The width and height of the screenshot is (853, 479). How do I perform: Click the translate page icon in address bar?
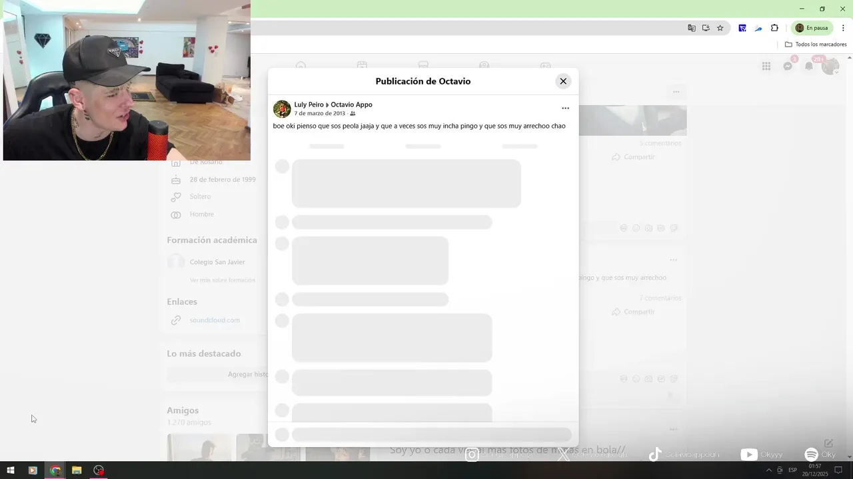point(692,28)
